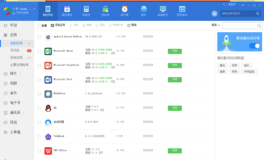Open the 每日精选 calendar icon

[x=67, y=9]
